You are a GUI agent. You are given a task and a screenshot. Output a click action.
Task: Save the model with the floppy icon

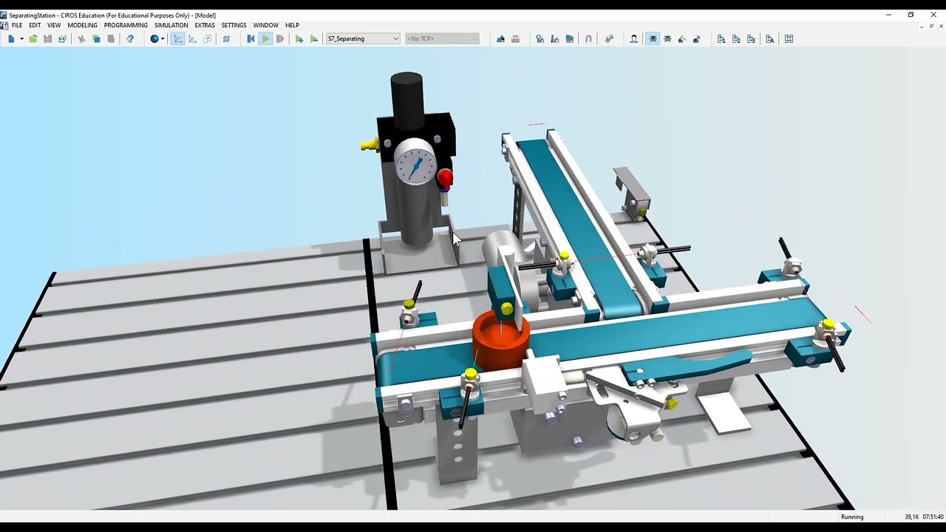(x=48, y=38)
